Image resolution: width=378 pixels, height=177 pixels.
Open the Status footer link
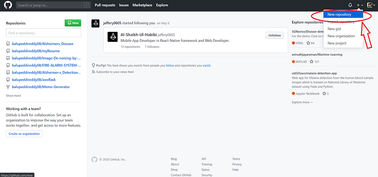pyautogui.click(x=206, y=170)
